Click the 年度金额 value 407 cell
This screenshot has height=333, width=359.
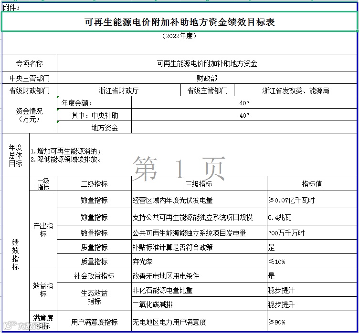(244, 102)
